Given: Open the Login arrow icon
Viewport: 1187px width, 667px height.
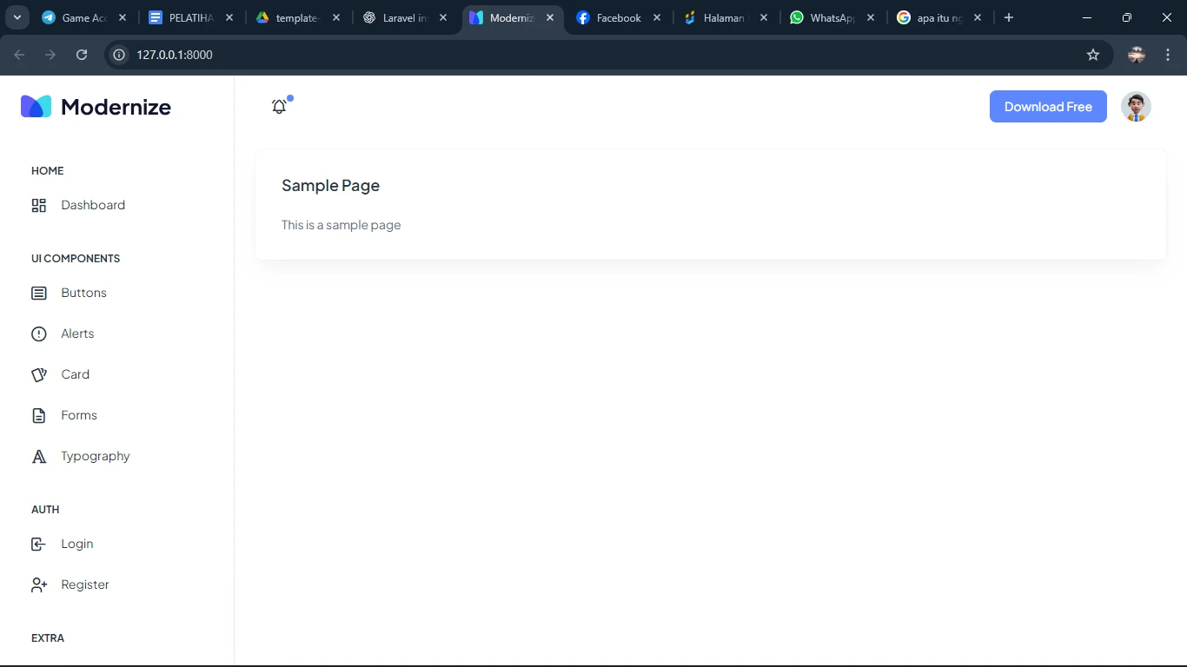Looking at the screenshot, I should pyautogui.click(x=39, y=545).
